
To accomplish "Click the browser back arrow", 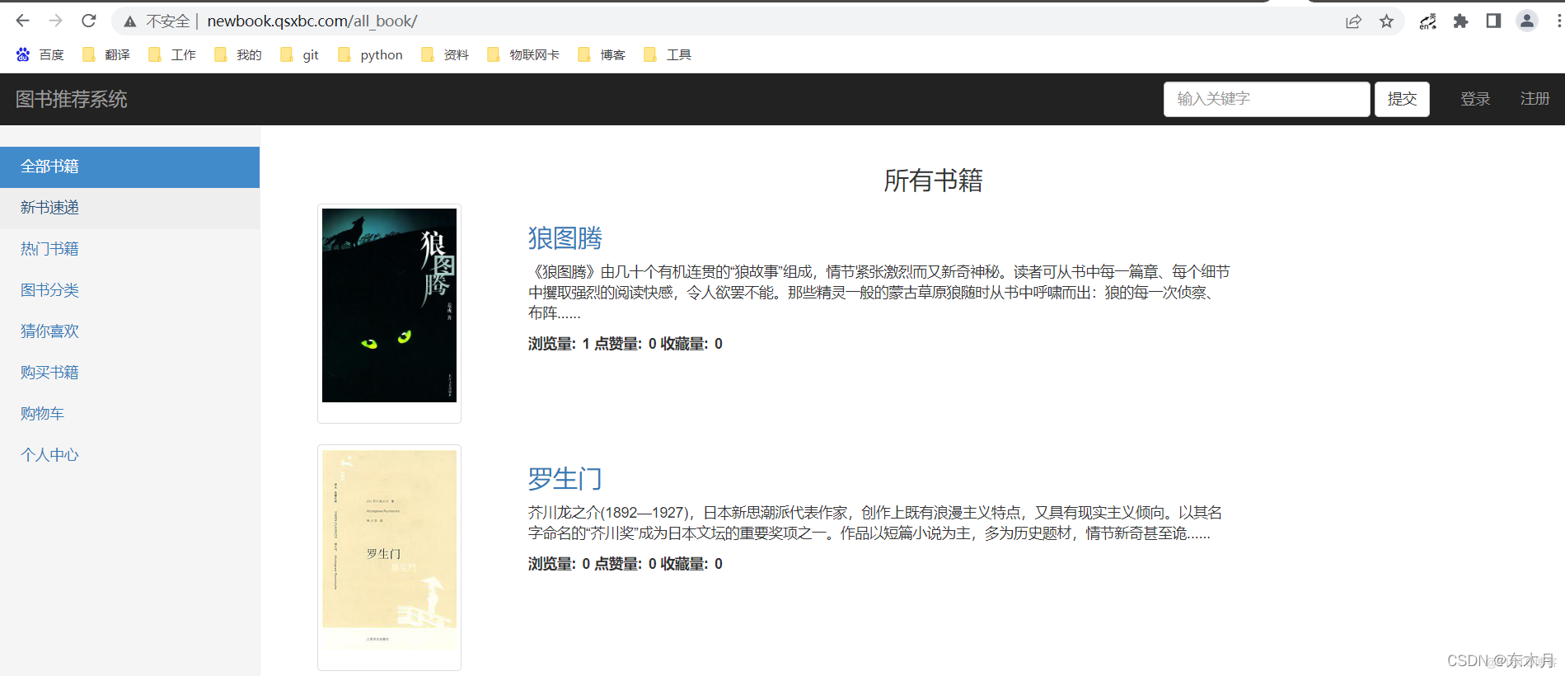I will coord(22,21).
